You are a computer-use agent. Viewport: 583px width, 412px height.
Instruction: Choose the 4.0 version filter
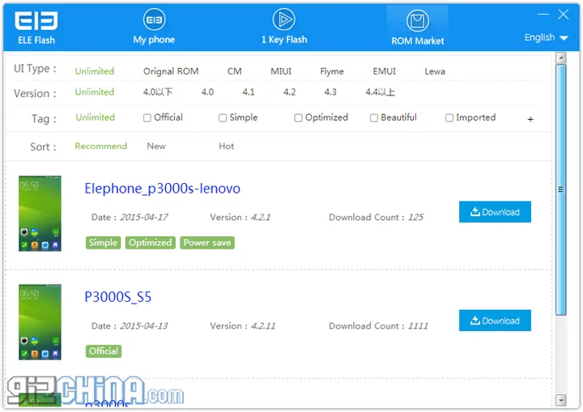[207, 91]
